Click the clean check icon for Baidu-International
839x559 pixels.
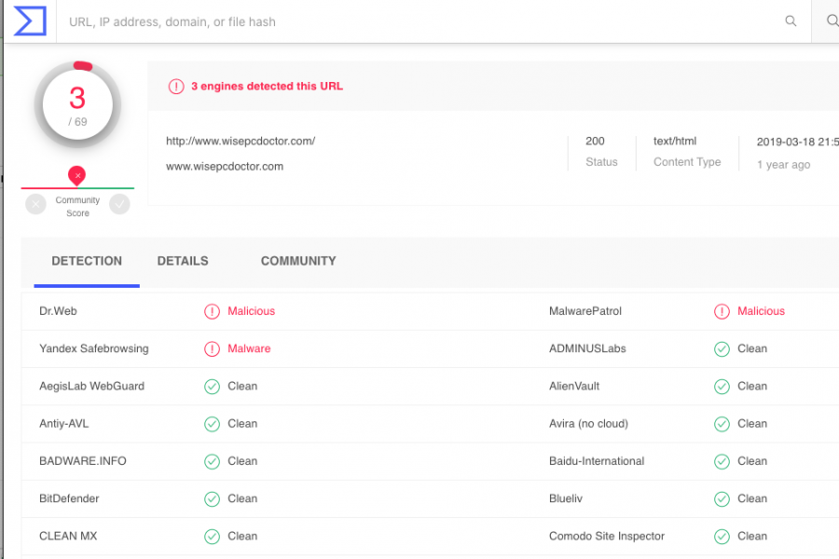(722, 461)
